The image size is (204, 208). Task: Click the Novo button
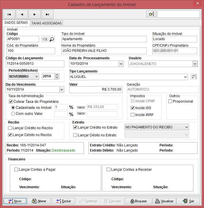click(x=15, y=201)
